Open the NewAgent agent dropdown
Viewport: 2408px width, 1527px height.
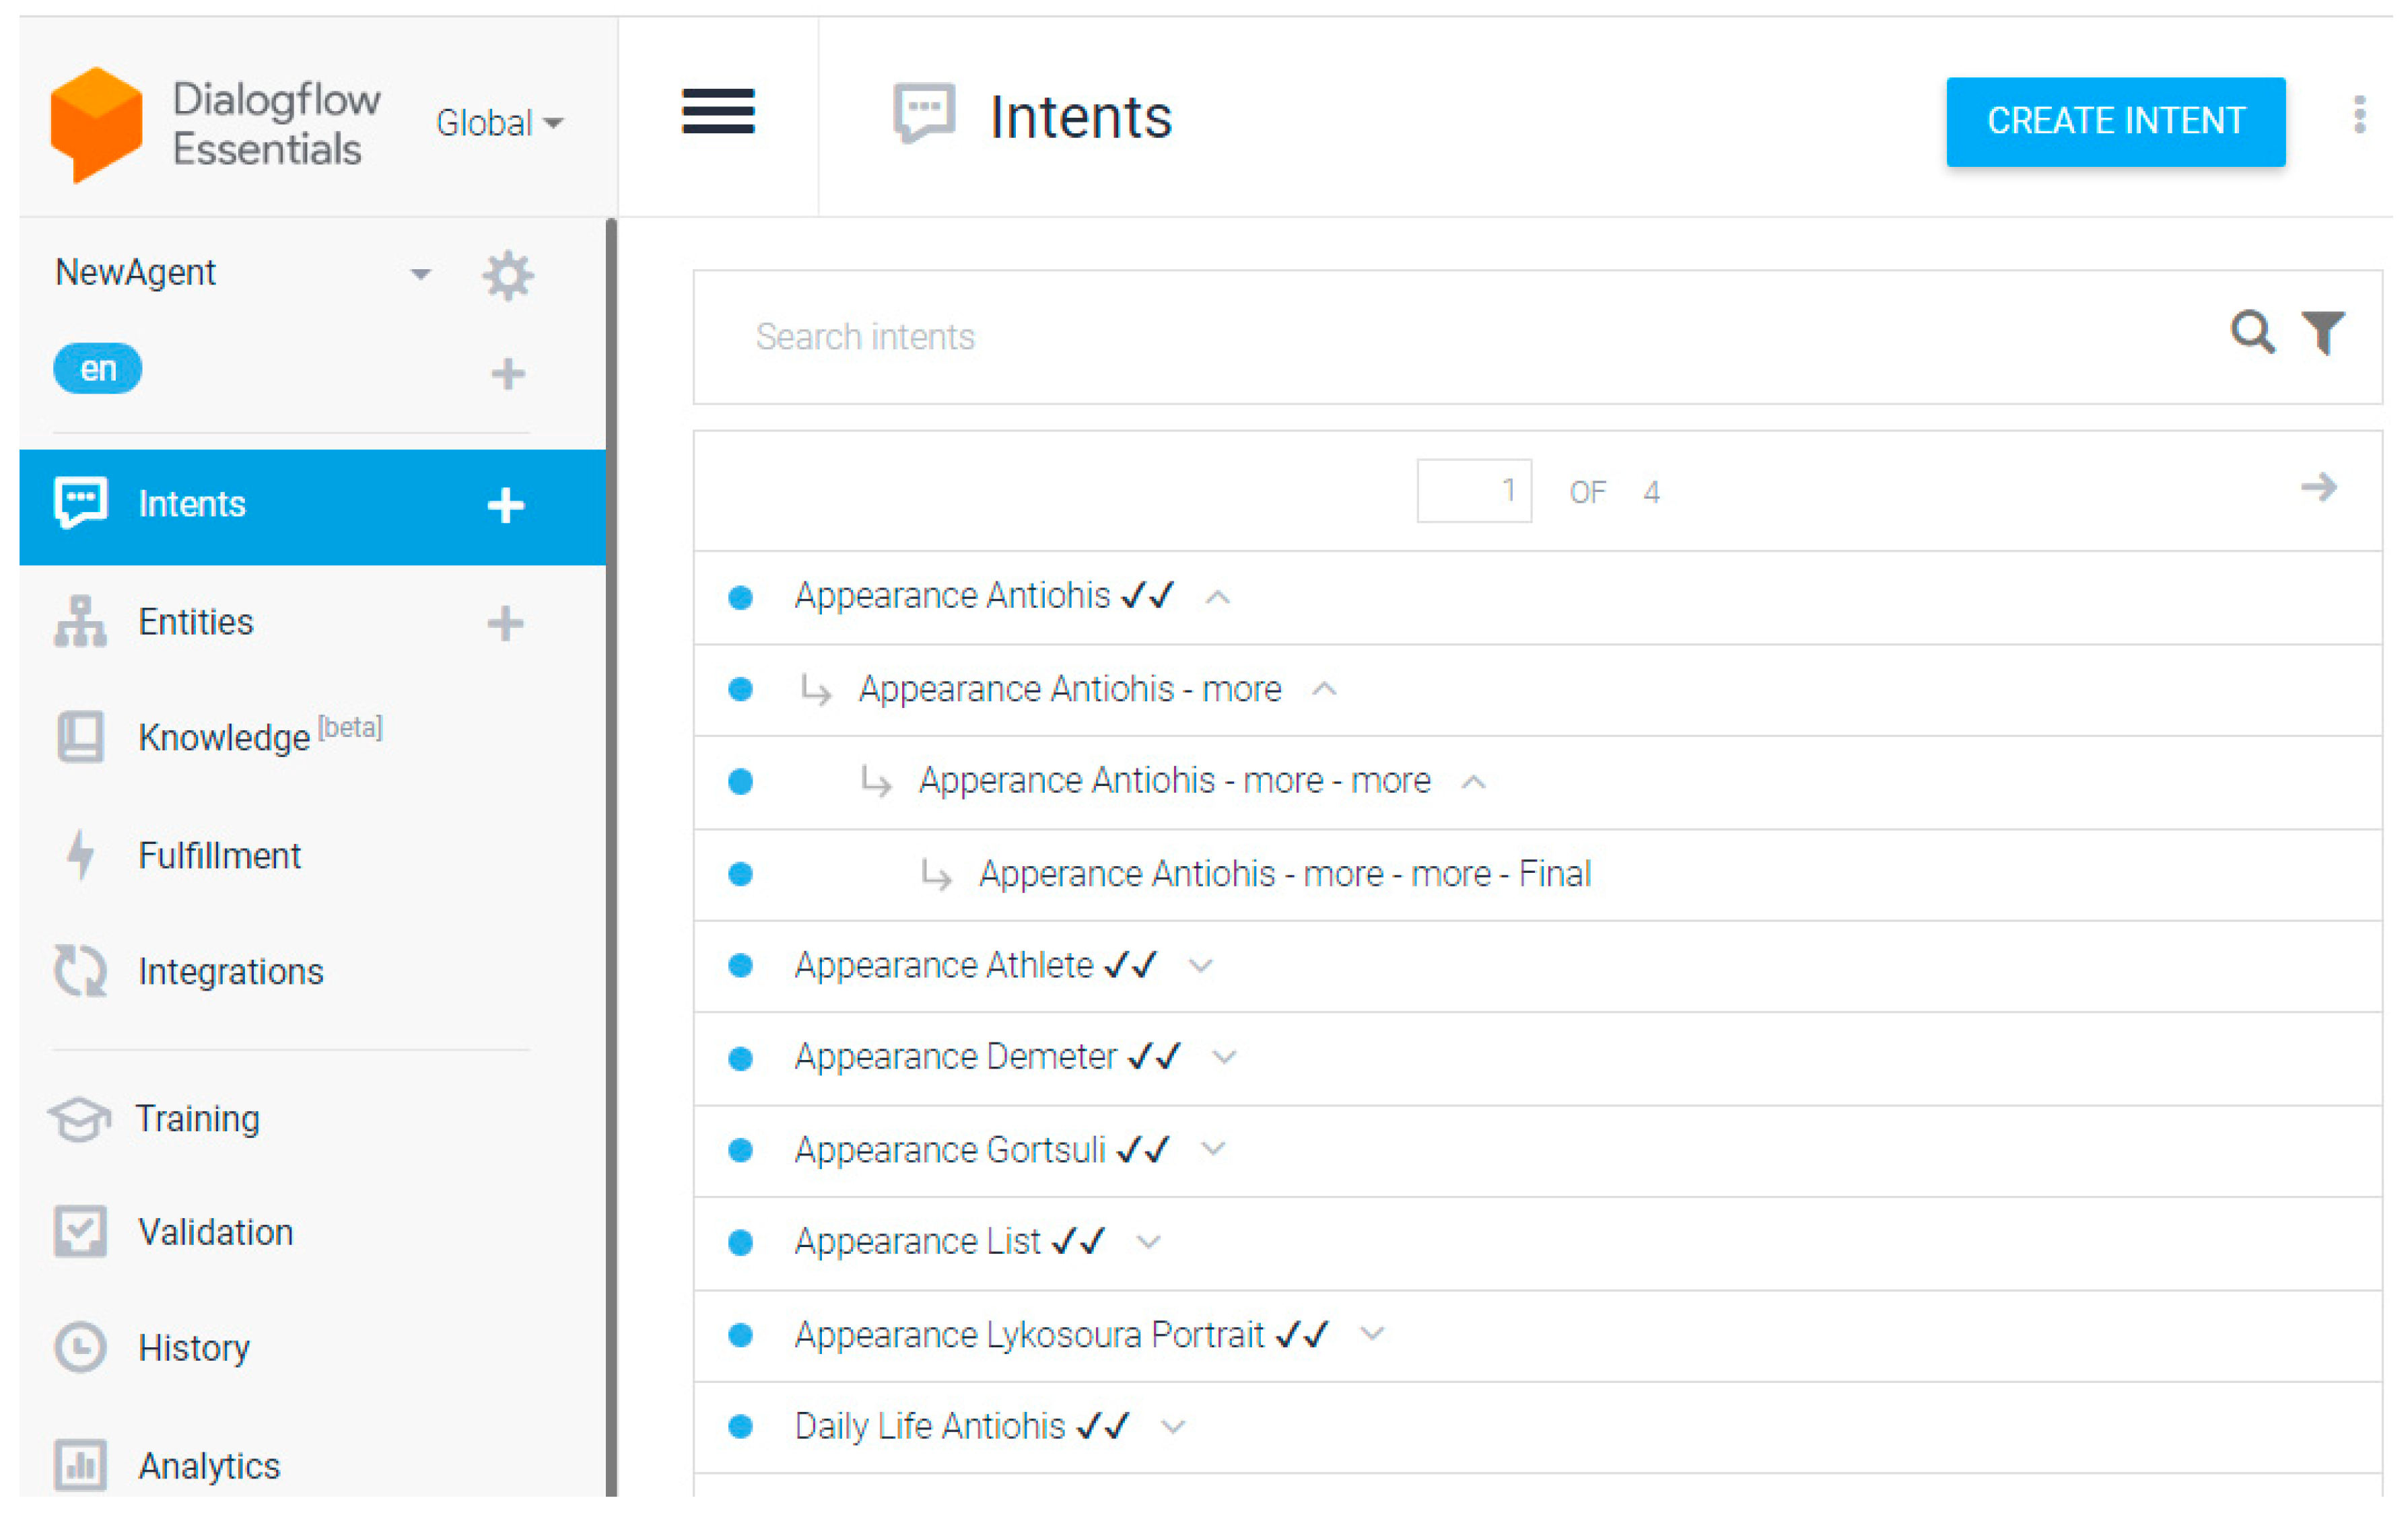pyautogui.click(x=420, y=274)
